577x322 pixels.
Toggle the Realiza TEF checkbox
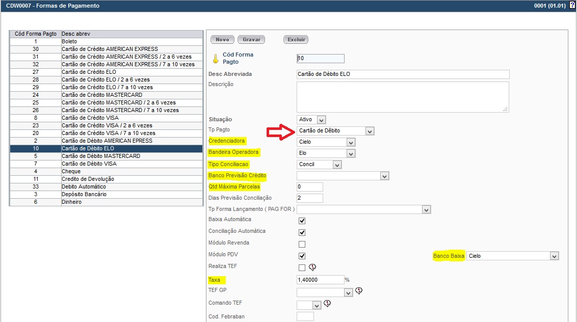[302, 267]
